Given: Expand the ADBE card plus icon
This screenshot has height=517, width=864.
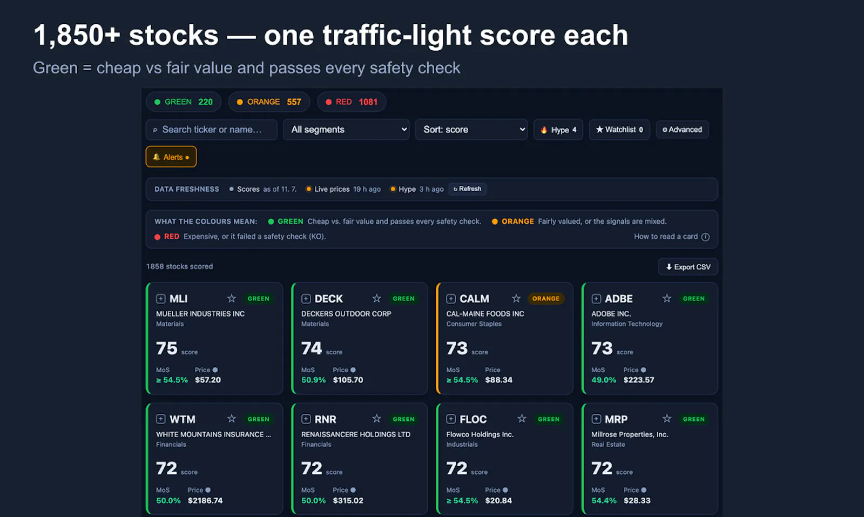Looking at the screenshot, I should click(x=596, y=299).
